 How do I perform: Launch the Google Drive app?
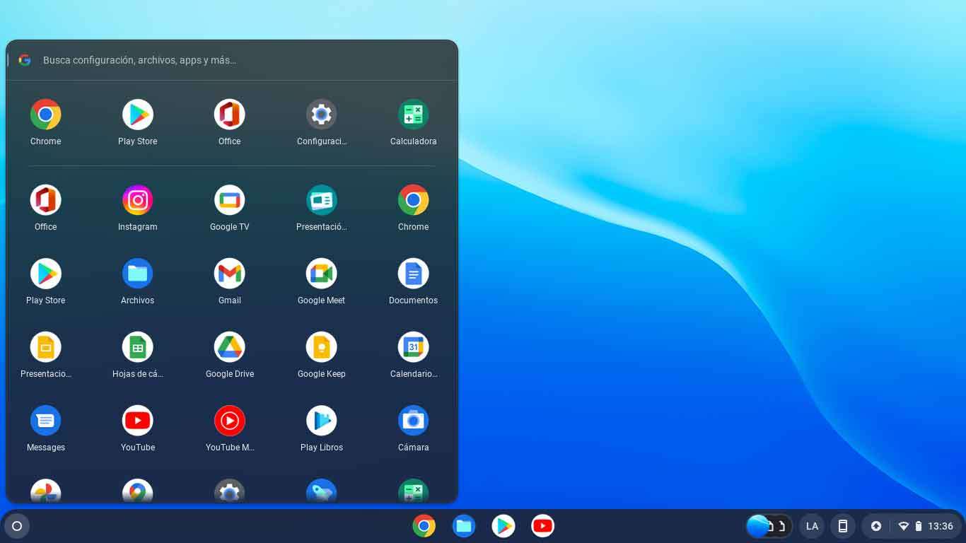click(x=229, y=347)
